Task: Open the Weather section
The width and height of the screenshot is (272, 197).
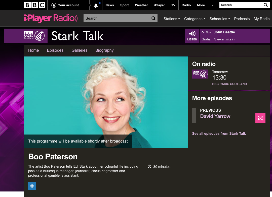Action: tap(141, 5)
